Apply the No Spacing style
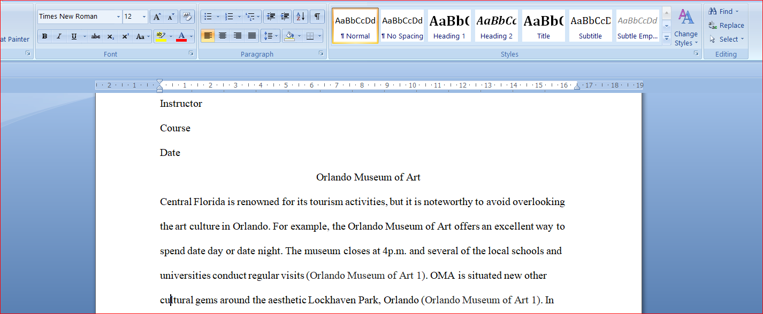763x314 pixels. tap(402, 26)
